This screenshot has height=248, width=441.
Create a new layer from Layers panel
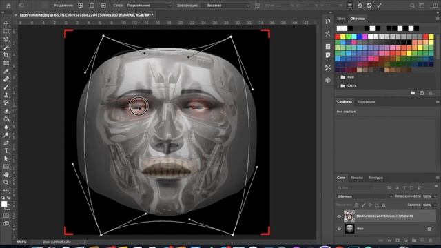point(422,240)
